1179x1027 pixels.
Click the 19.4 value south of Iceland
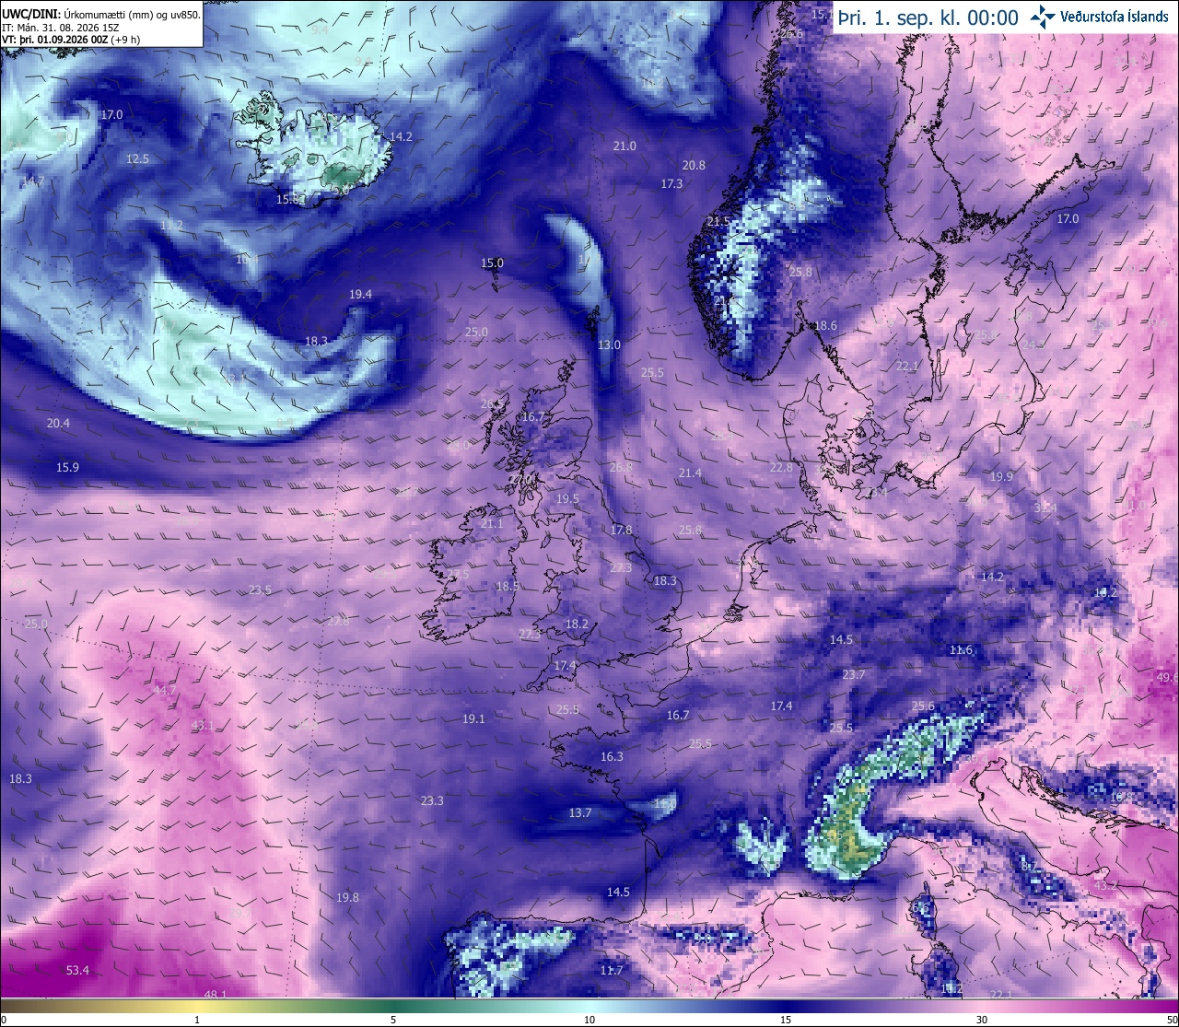pyautogui.click(x=360, y=294)
